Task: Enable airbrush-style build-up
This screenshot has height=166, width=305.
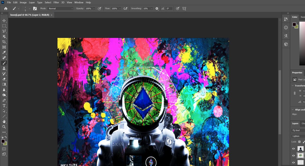Action: coord(125,8)
